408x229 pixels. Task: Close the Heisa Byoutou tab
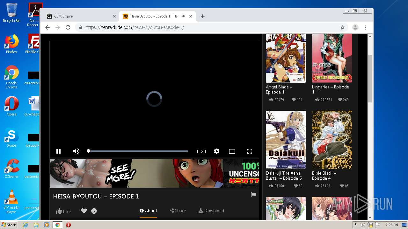(x=191, y=16)
